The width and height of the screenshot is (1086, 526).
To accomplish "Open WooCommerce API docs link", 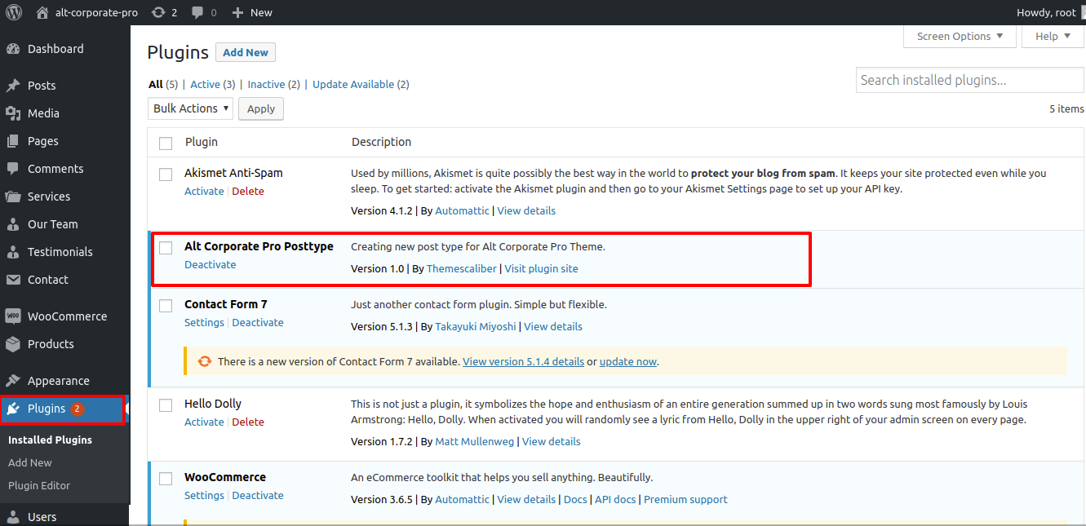I will coord(616,499).
